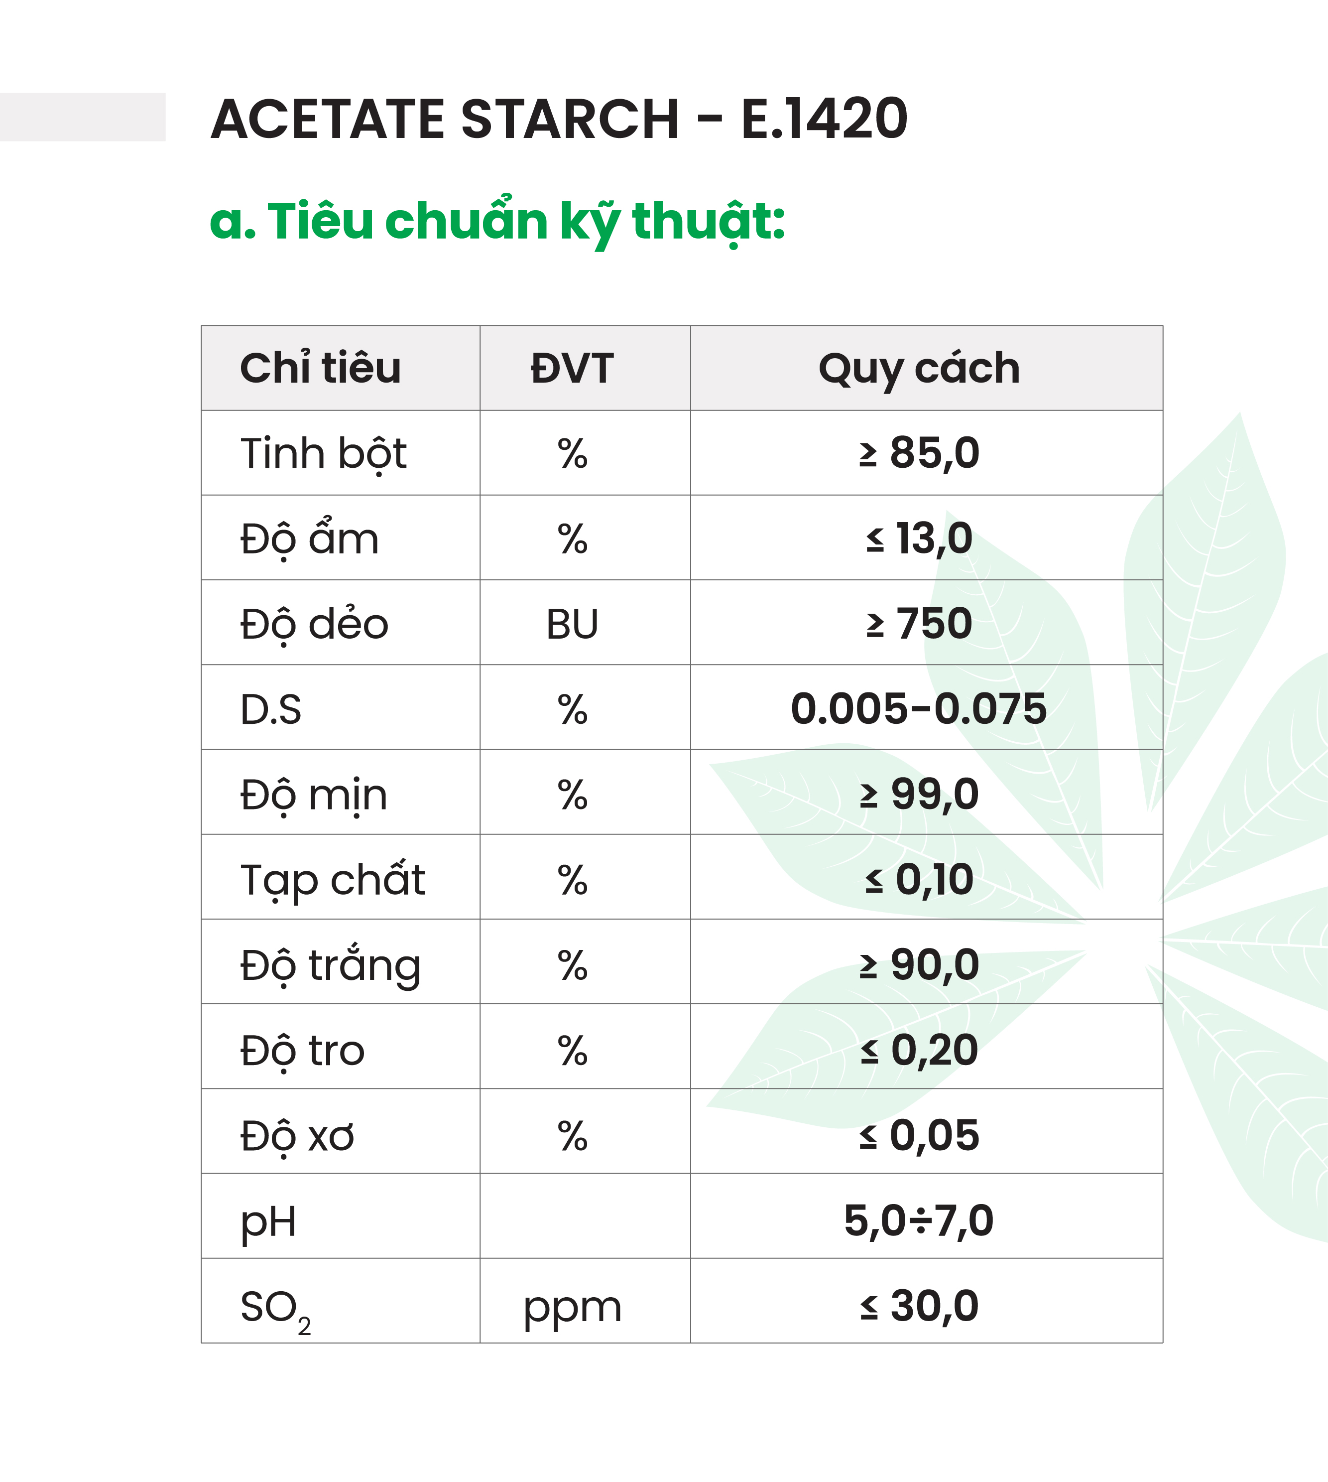Select the ĐVT column header
Image resolution: width=1328 pixels, height=1482 pixels.
[x=572, y=368]
